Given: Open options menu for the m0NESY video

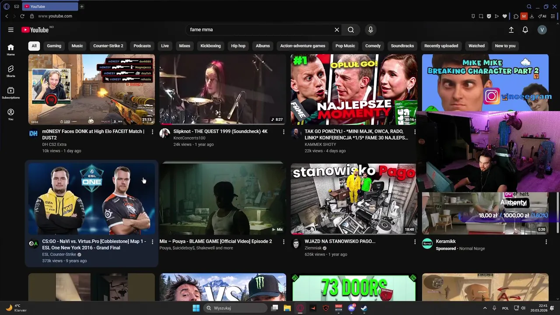Looking at the screenshot, I should click(152, 132).
